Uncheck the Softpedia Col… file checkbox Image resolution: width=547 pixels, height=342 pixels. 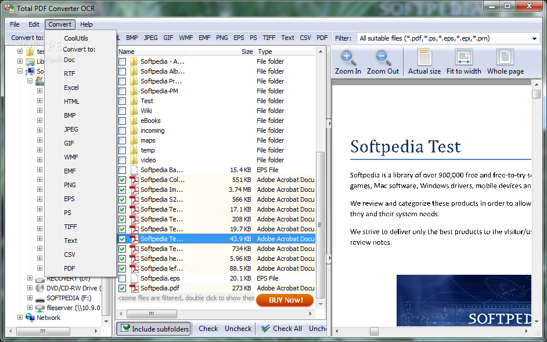click(122, 180)
